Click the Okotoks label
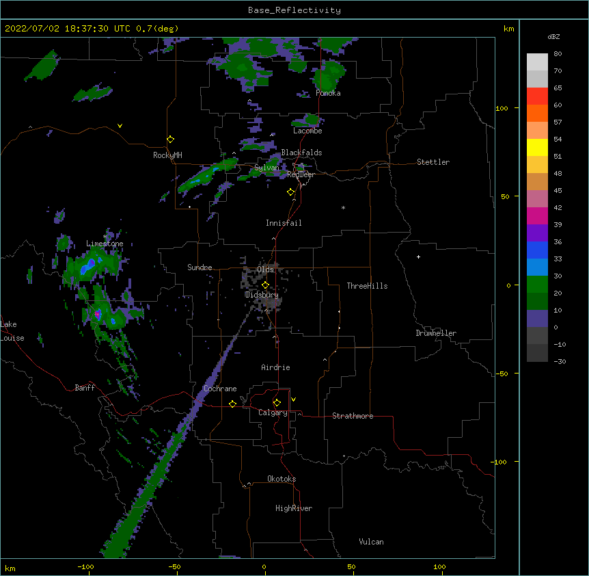 (x=282, y=479)
